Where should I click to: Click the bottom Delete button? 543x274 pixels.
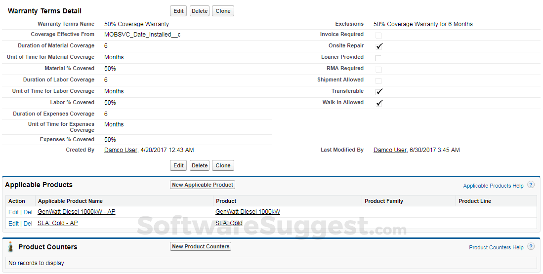pos(200,165)
